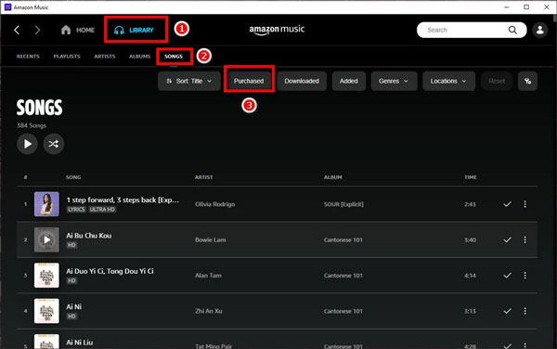Open more options for Ai Ni
This screenshot has height=349, width=557.
pyautogui.click(x=525, y=311)
